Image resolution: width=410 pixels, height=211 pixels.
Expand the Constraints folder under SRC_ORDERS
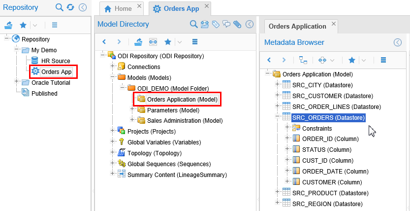(287, 128)
